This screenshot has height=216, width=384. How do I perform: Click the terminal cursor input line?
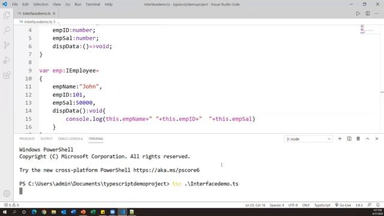[x=21, y=191]
